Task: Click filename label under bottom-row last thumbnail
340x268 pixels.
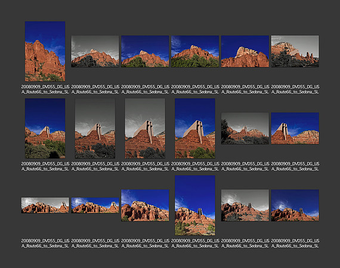Action: [x=295, y=244]
